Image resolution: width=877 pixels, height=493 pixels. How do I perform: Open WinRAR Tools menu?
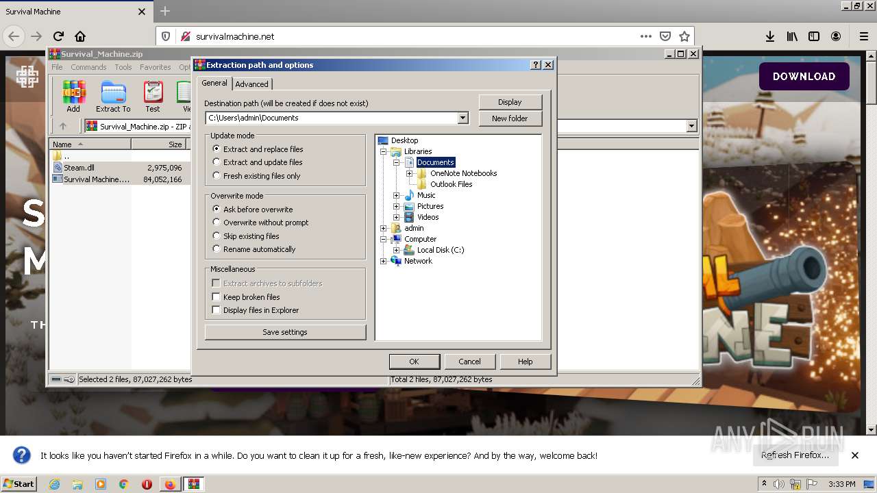pyautogui.click(x=123, y=67)
